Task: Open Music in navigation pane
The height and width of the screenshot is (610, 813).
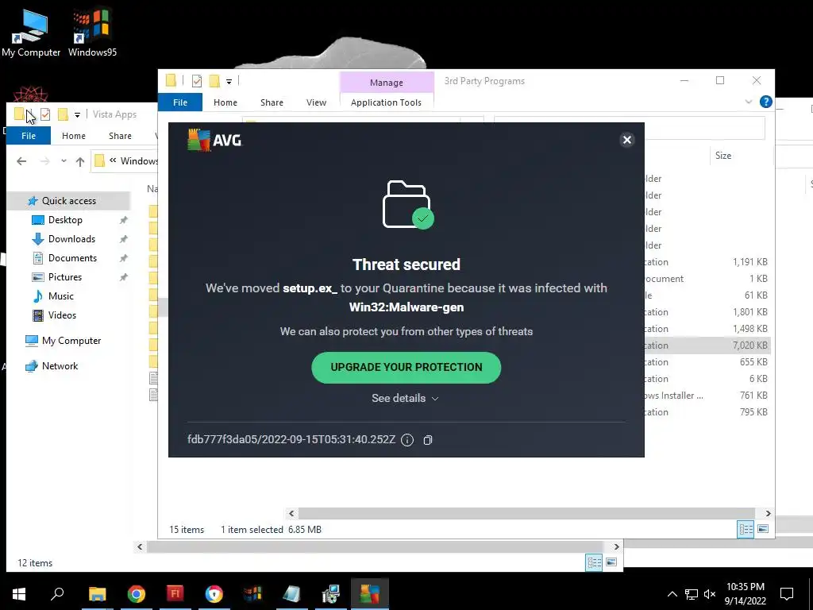Action: (60, 296)
